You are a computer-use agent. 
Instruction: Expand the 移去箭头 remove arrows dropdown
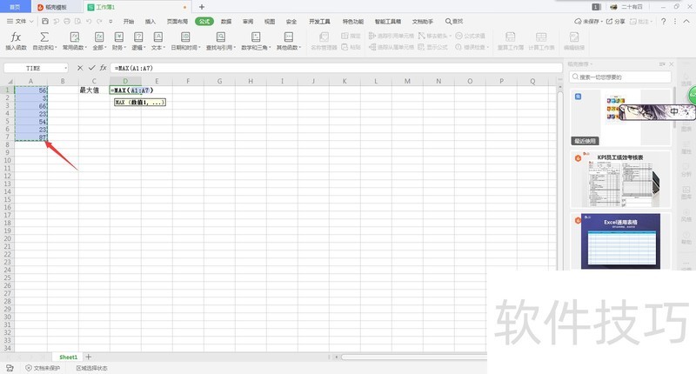(451, 36)
